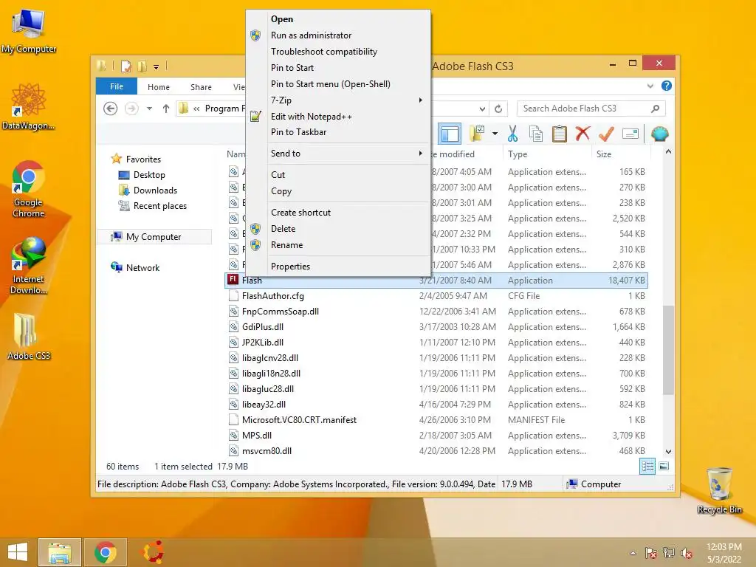756x567 pixels.
Task: Click the red X Delete toolbar icon
Action: click(x=583, y=133)
